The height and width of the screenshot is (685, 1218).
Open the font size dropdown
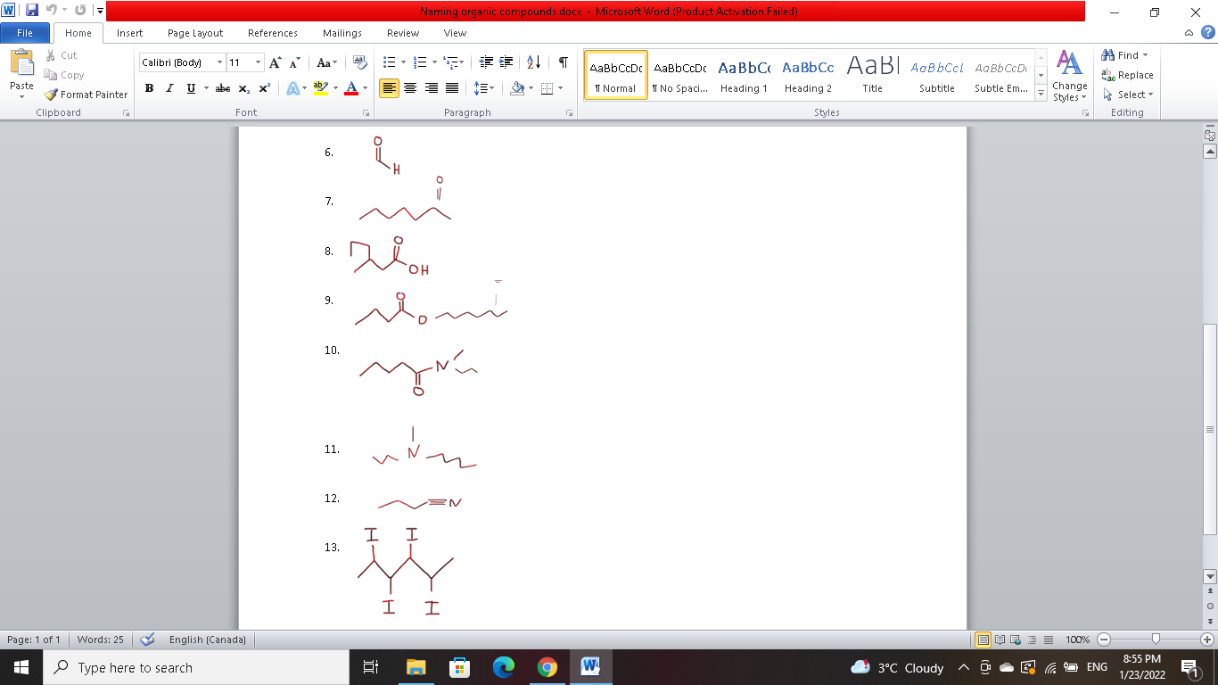259,63
